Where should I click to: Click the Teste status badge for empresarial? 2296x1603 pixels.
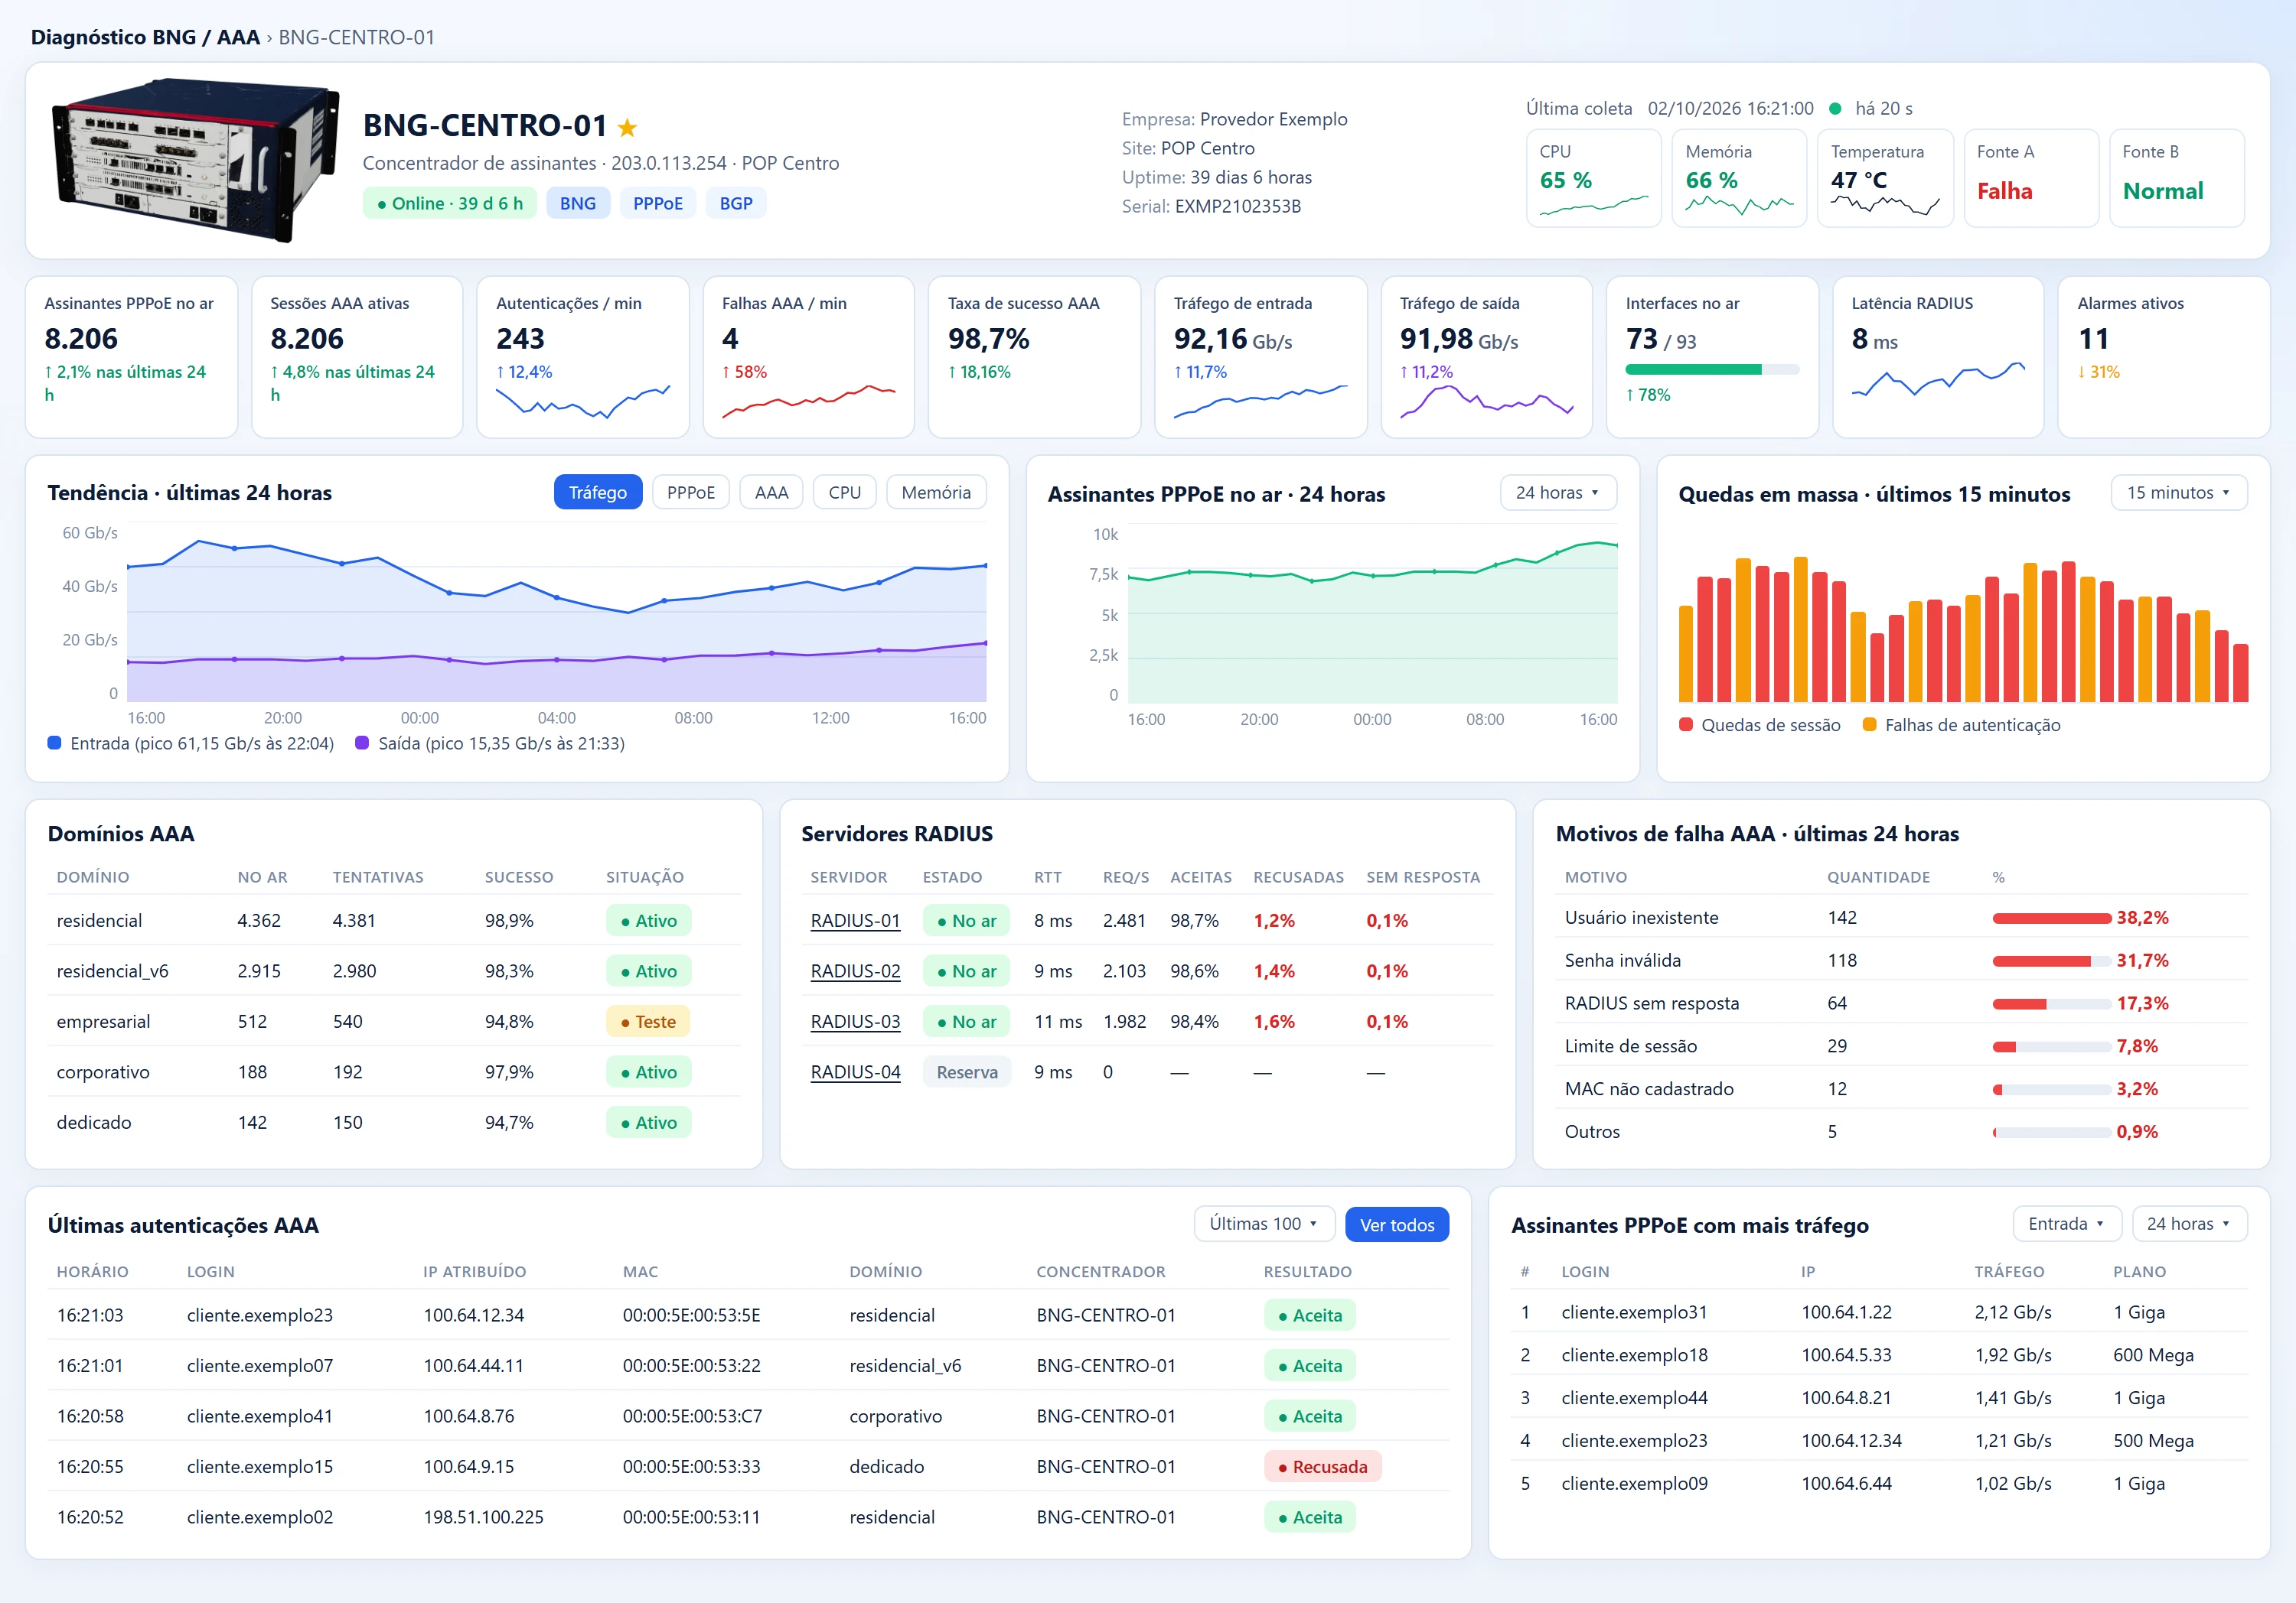point(648,1023)
